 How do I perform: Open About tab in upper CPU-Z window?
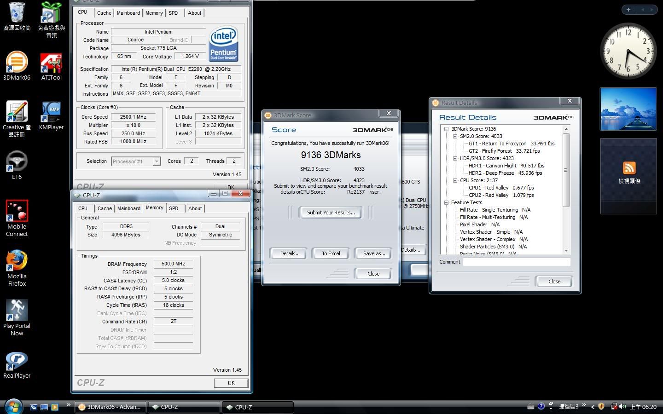[194, 13]
